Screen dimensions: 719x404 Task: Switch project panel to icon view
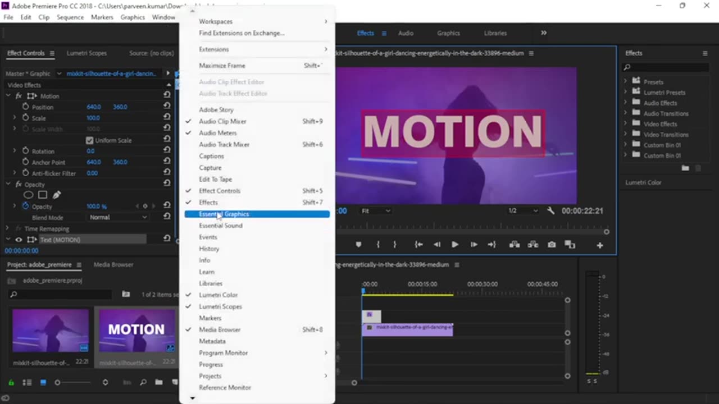[x=43, y=383]
